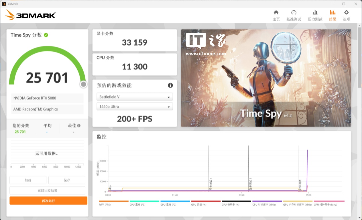Click the 加载 (Load) button

click(x=28, y=180)
